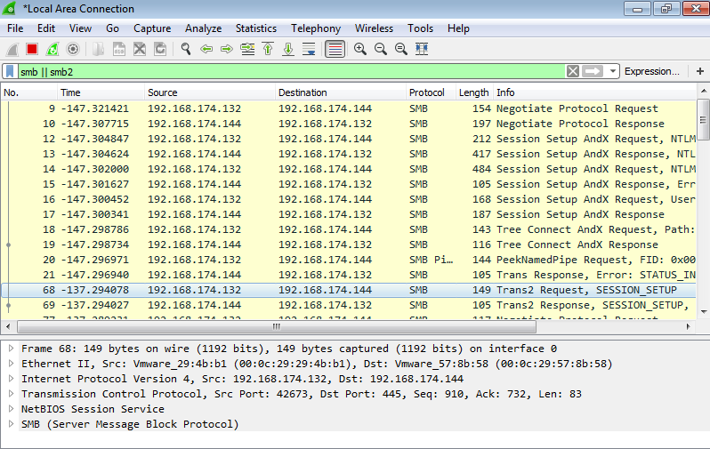Click the filter bookmark icon
Viewport: 710px width, 449px height.
coord(10,71)
